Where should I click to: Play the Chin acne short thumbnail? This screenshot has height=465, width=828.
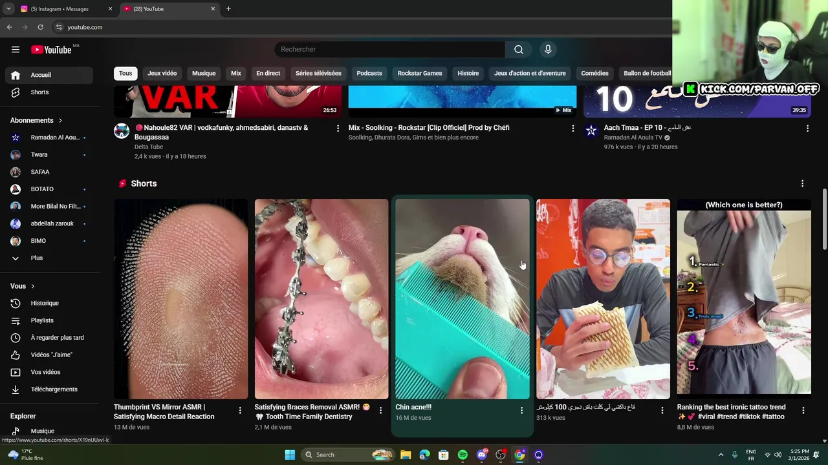(x=462, y=299)
